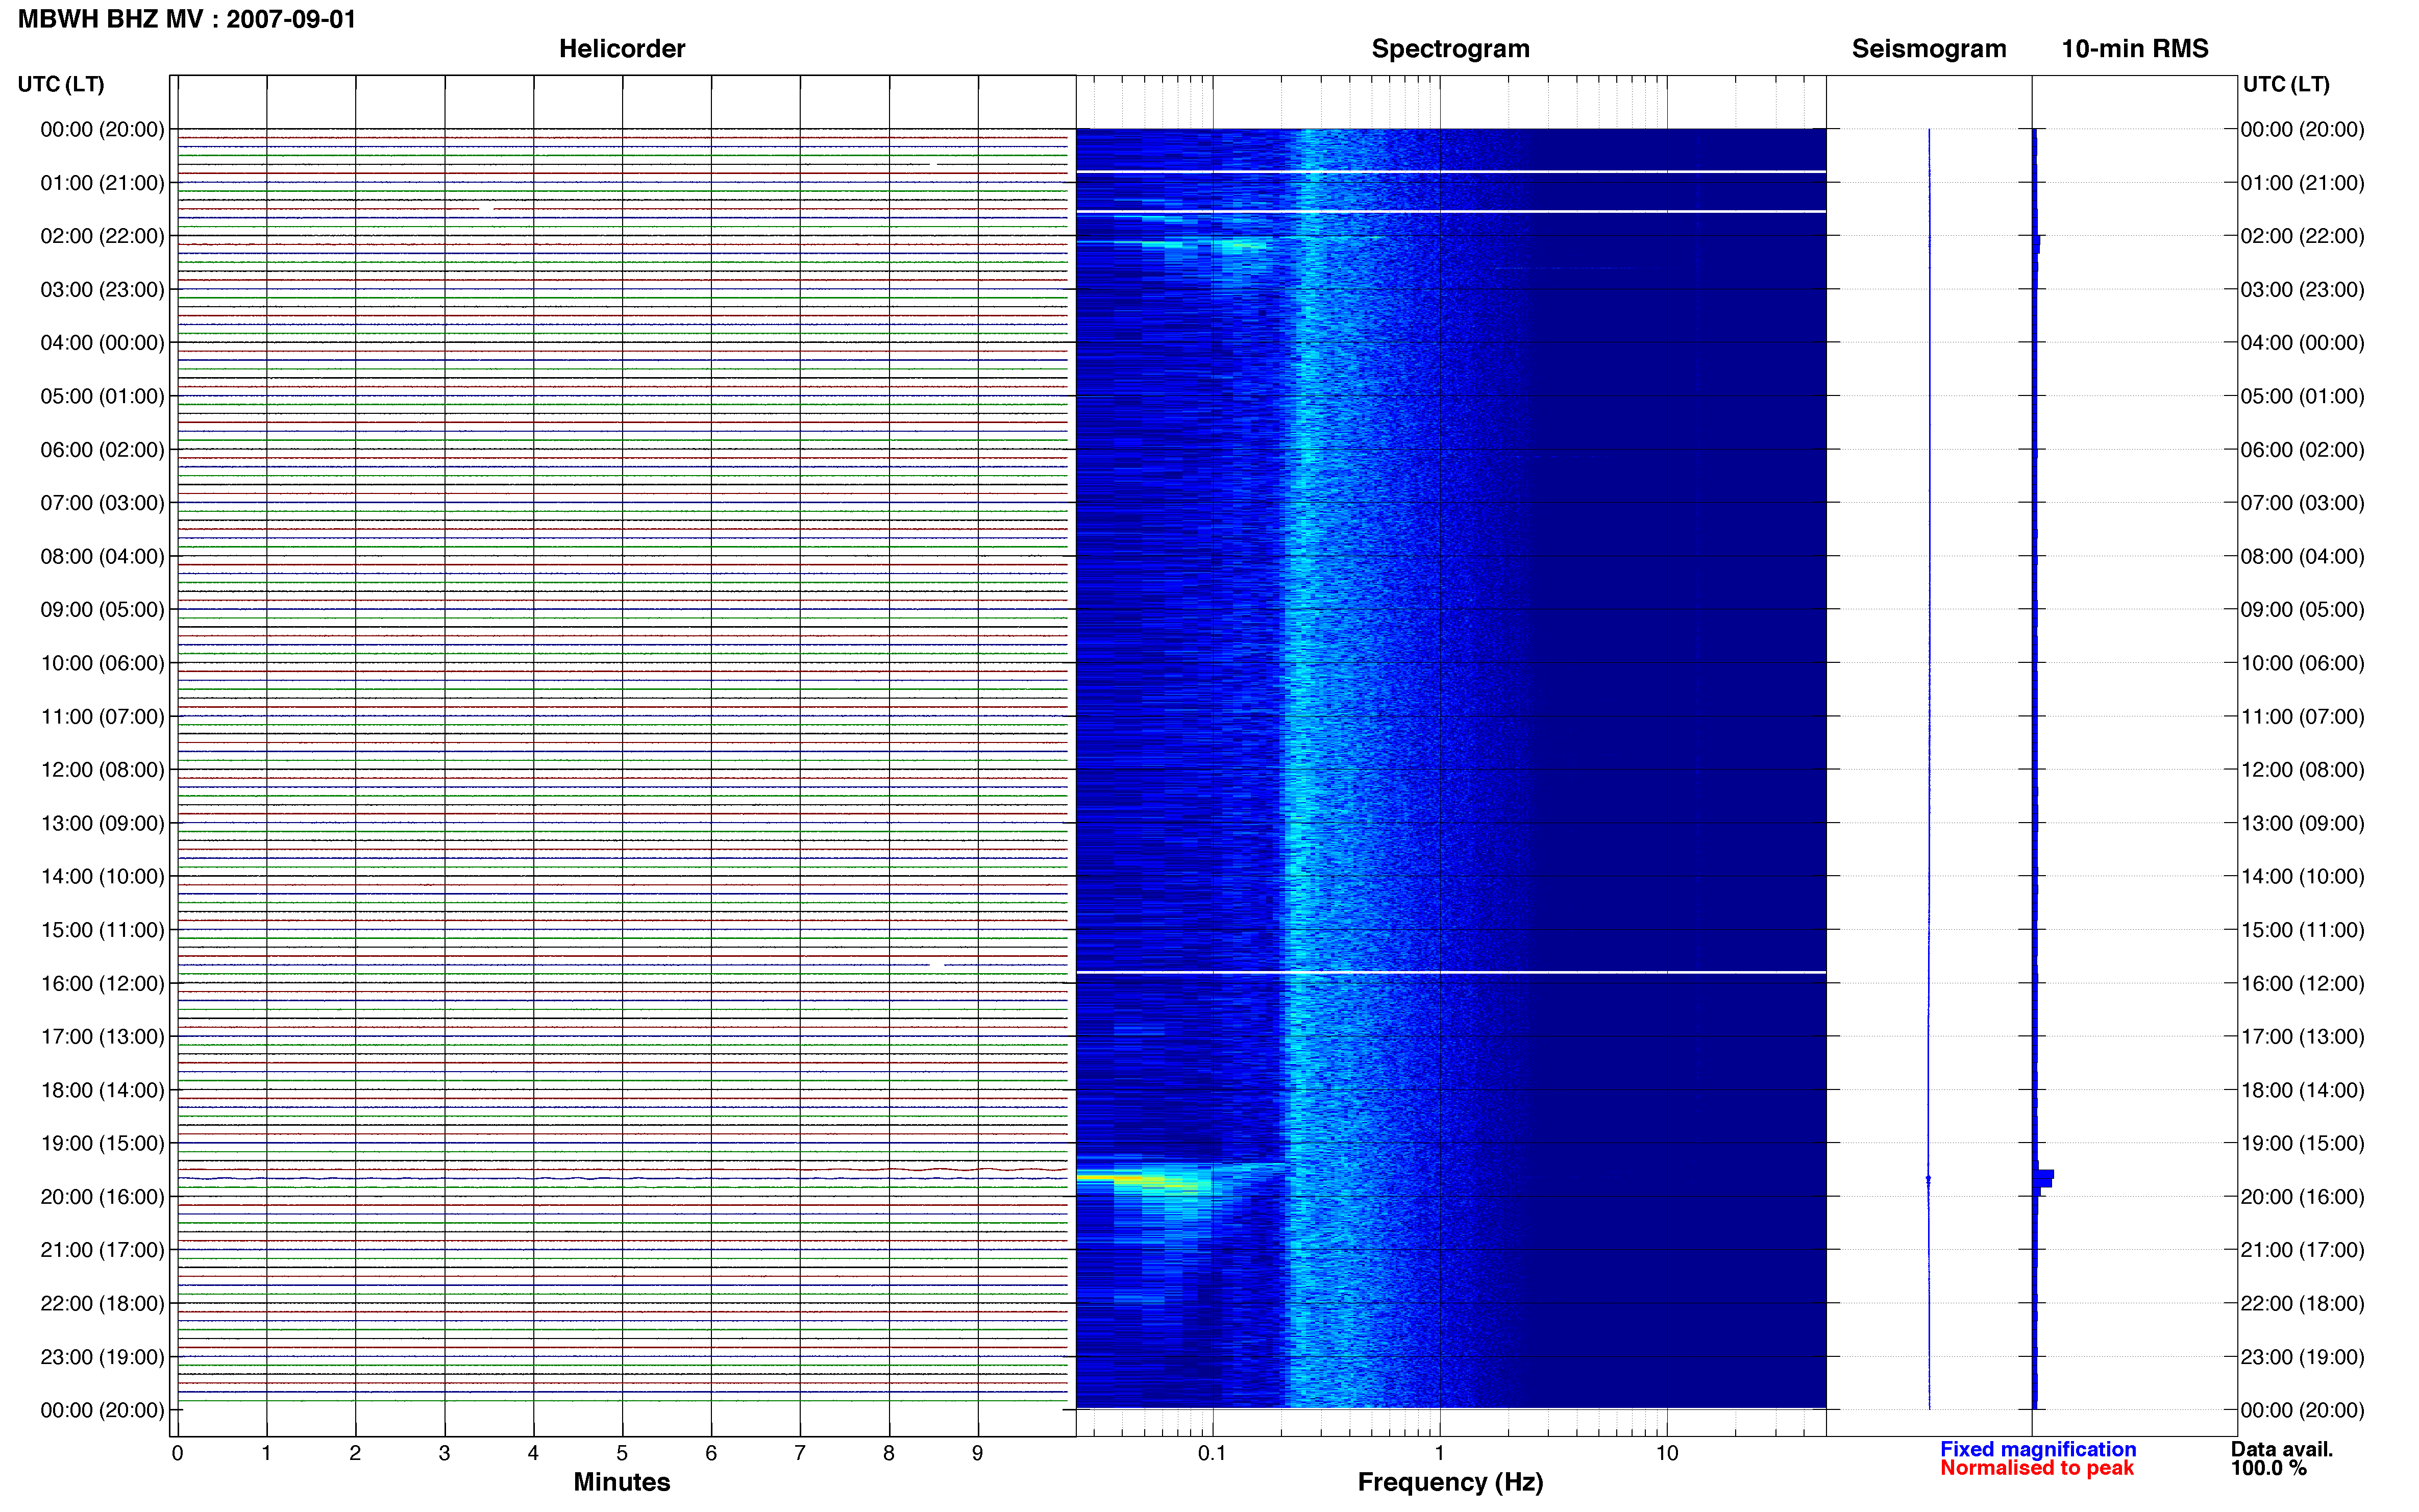Click the left 01:00 (21:00) time label
This screenshot has height=1512, width=2419.
[102, 183]
